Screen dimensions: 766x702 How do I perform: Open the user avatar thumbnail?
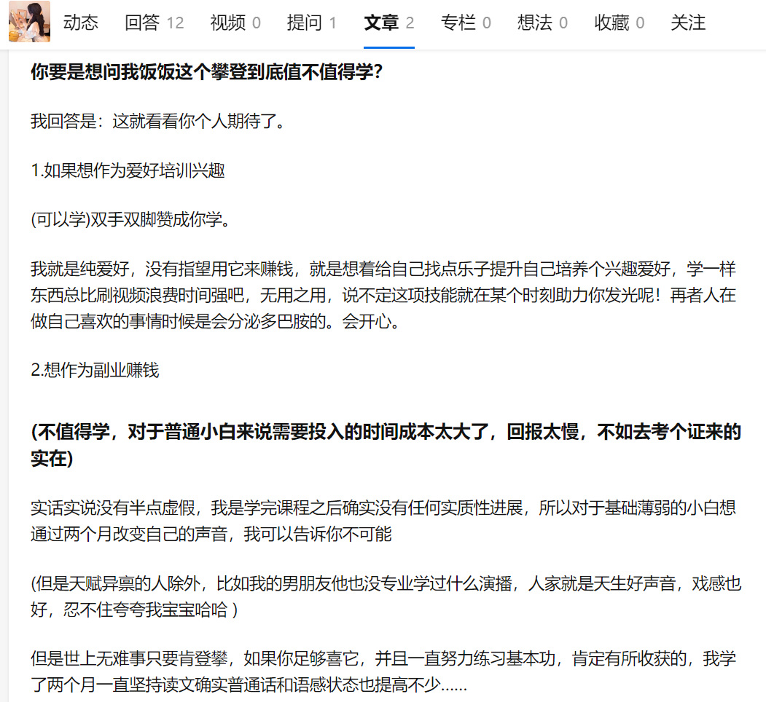[x=29, y=21]
